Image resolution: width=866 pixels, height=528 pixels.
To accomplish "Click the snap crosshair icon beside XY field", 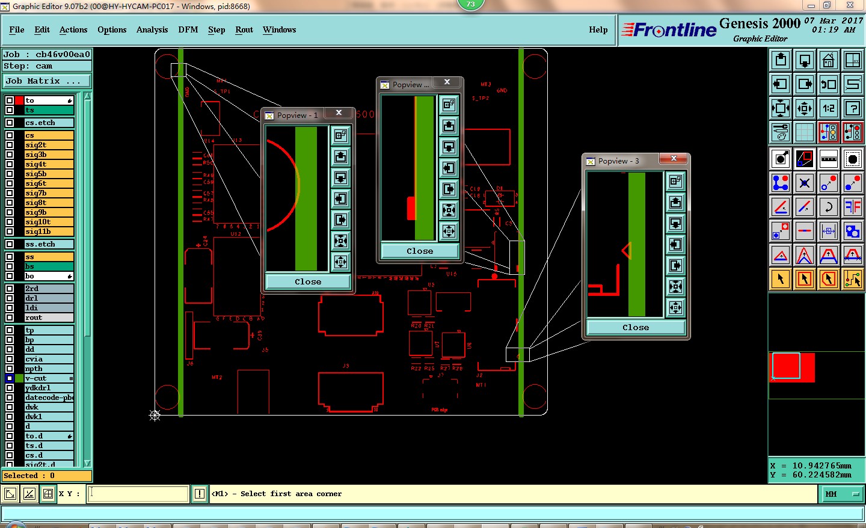I will 48,494.
